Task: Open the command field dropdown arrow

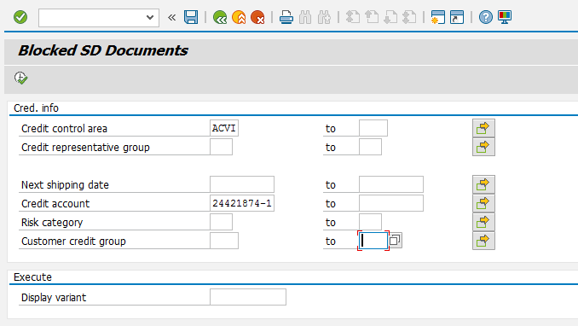Action: pyautogui.click(x=150, y=17)
